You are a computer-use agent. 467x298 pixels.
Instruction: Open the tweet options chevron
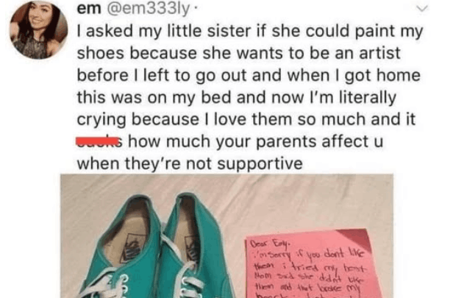pos(421,9)
